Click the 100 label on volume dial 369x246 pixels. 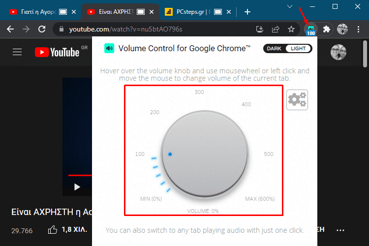tap(140, 154)
